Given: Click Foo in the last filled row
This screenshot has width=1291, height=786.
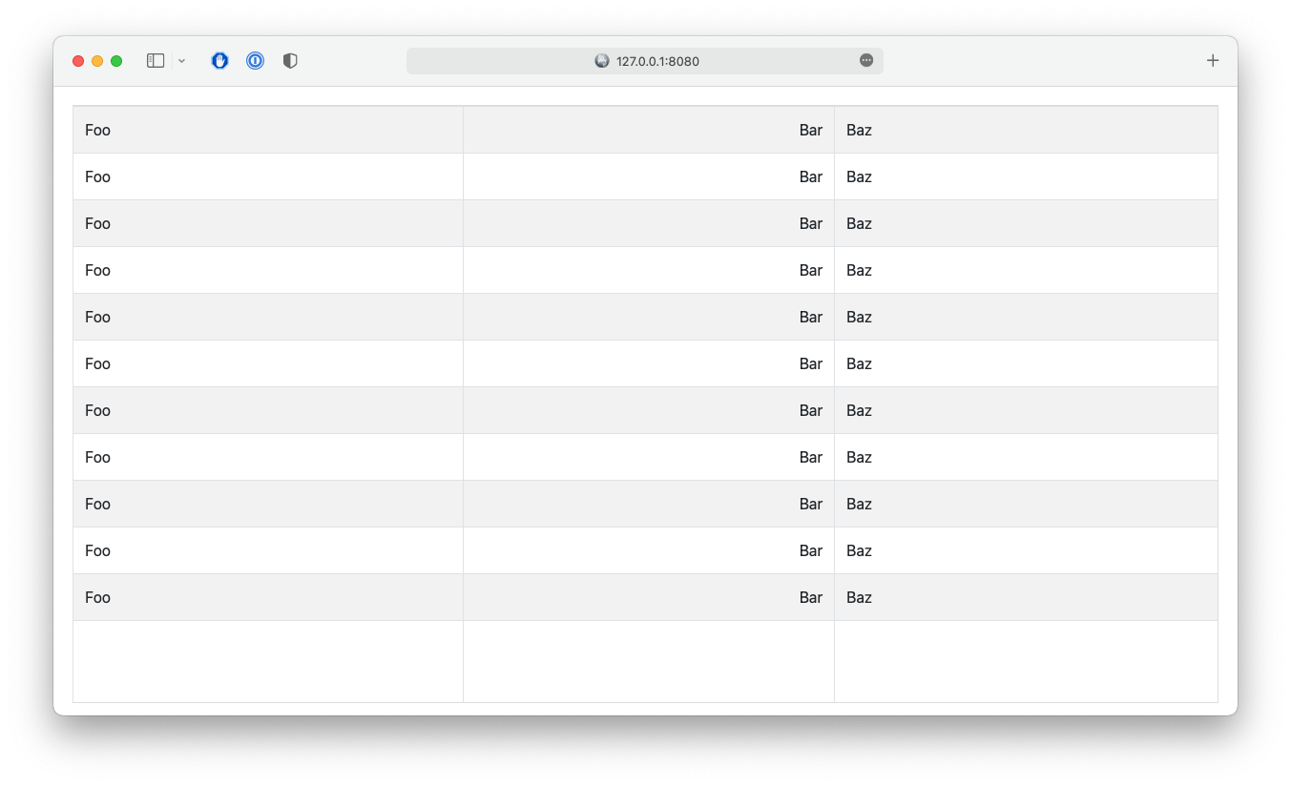Looking at the screenshot, I should click(x=98, y=597).
